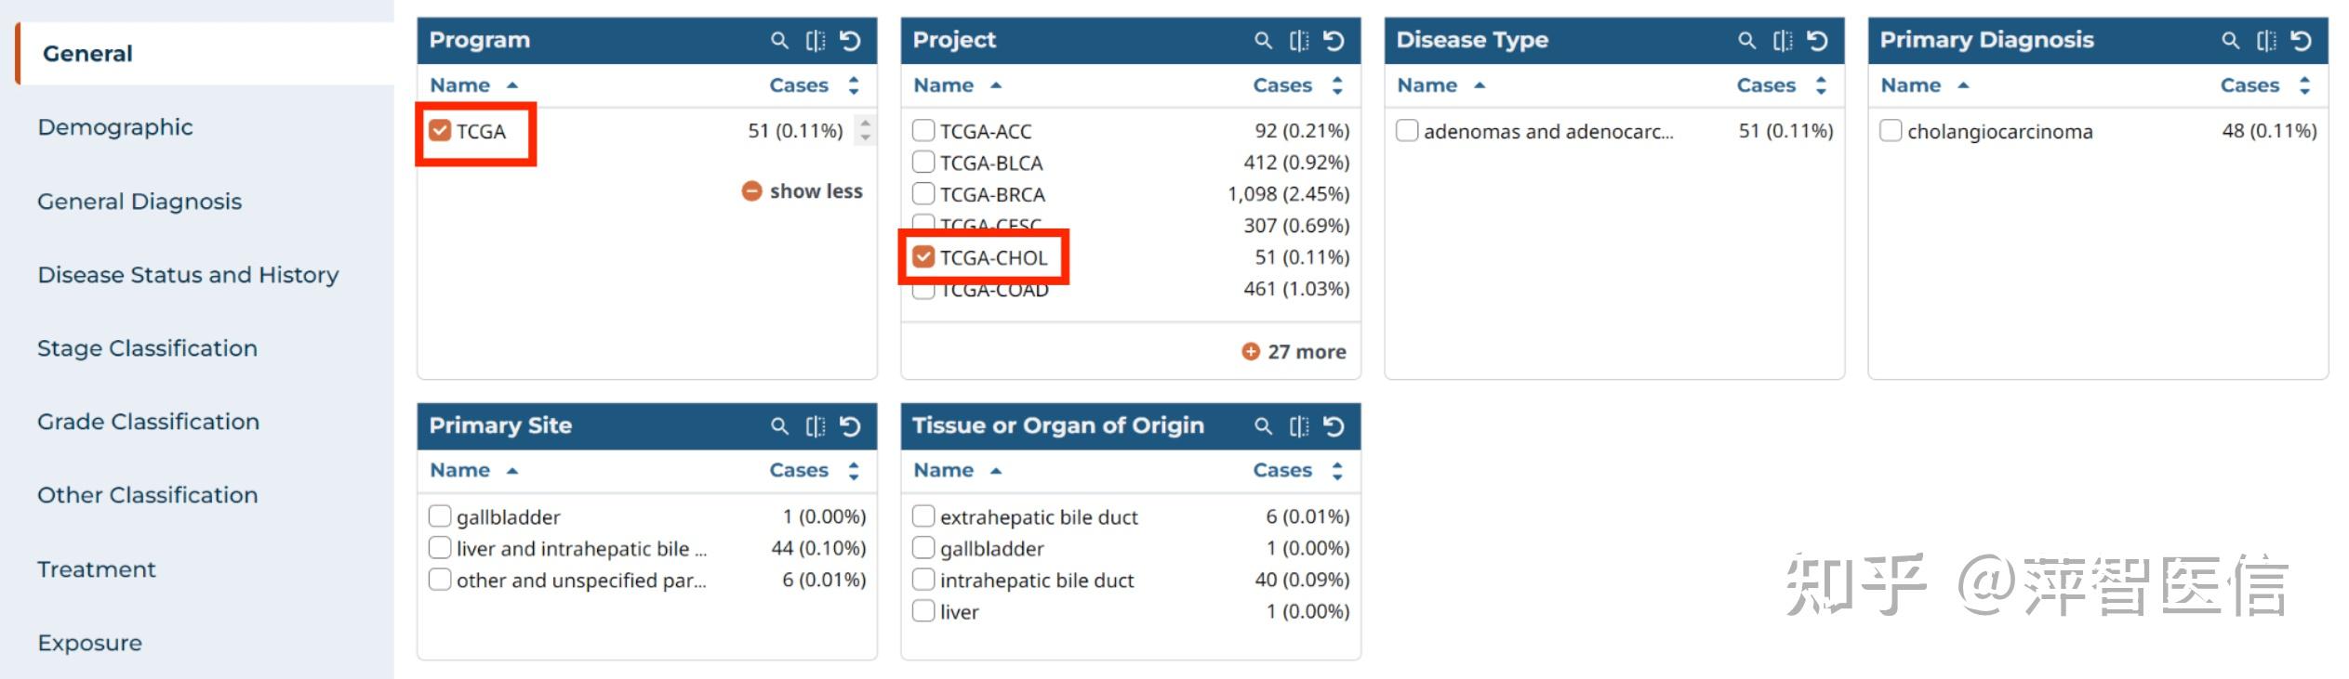Viewport: 2349px width, 679px height.
Task: Click the search icon in Program card
Action: (x=779, y=41)
